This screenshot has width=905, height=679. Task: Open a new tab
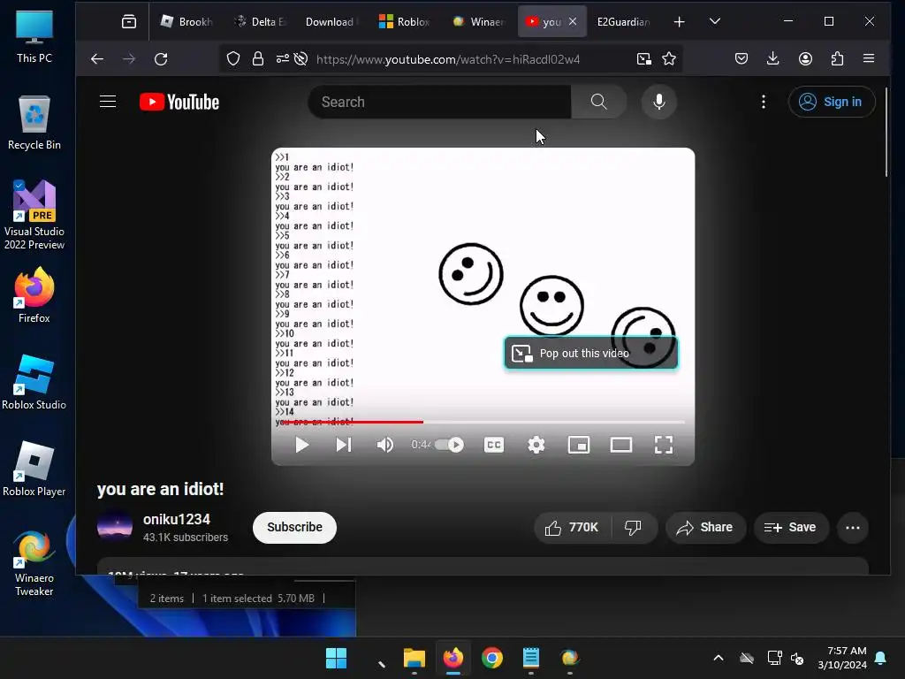tap(680, 22)
